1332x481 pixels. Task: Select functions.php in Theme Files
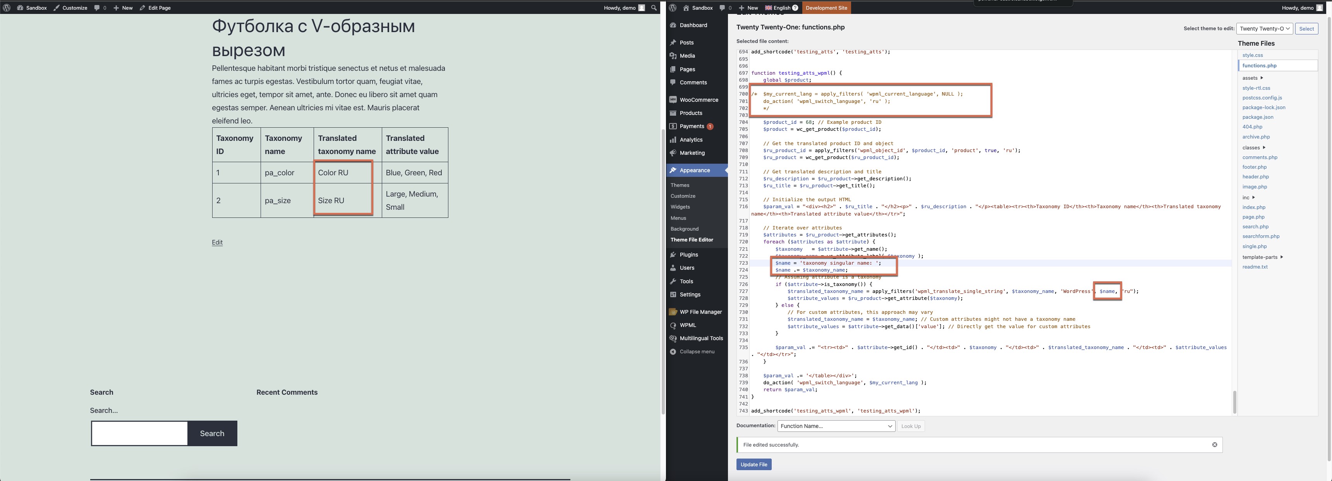point(1259,66)
